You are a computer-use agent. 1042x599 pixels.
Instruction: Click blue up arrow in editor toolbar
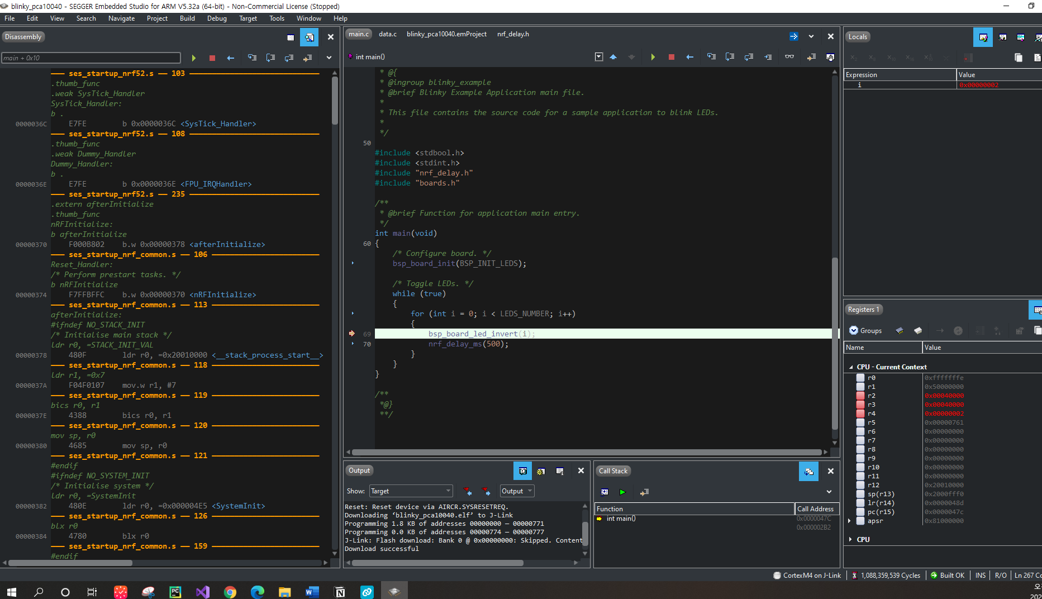coord(613,57)
